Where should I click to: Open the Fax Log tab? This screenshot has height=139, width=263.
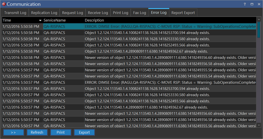139,13
